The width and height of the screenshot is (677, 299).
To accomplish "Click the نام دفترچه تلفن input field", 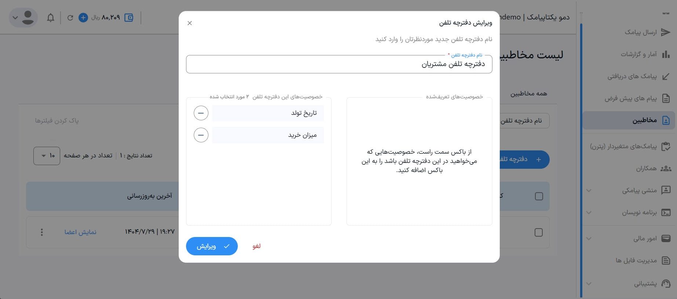I will point(339,65).
